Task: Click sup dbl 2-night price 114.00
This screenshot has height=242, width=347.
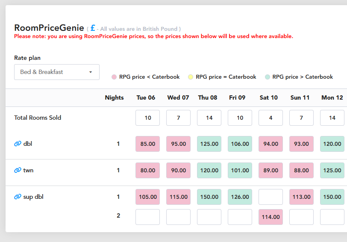Action: (271, 217)
